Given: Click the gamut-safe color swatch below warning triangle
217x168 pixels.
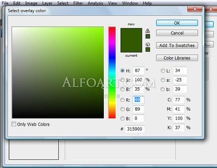Looking at the screenshot, I should 148,36.
